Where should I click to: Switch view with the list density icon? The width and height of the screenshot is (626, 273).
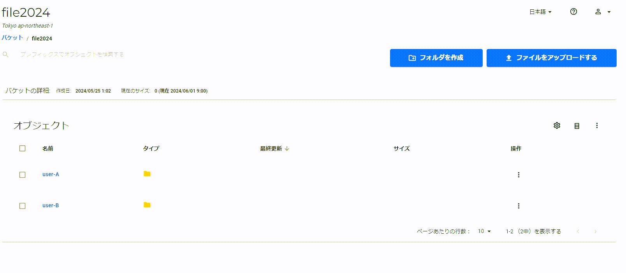coord(577,126)
